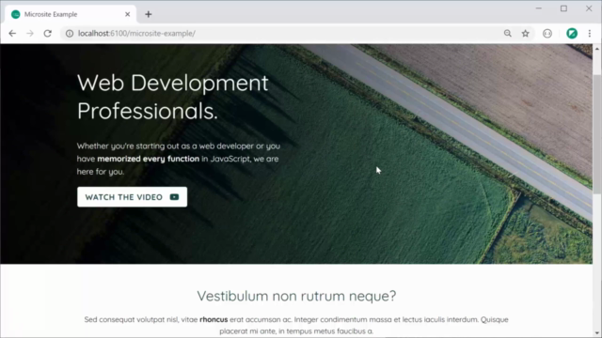The width and height of the screenshot is (602, 338).
Task: Open the Chrome three-dot menu
Action: [x=590, y=34]
